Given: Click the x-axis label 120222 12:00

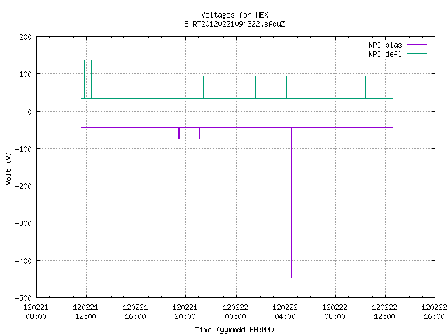Looking at the screenshot, I should [384, 312].
